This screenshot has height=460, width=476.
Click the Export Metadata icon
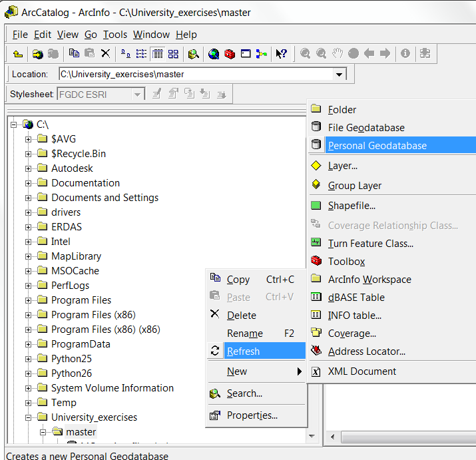coord(222,95)
